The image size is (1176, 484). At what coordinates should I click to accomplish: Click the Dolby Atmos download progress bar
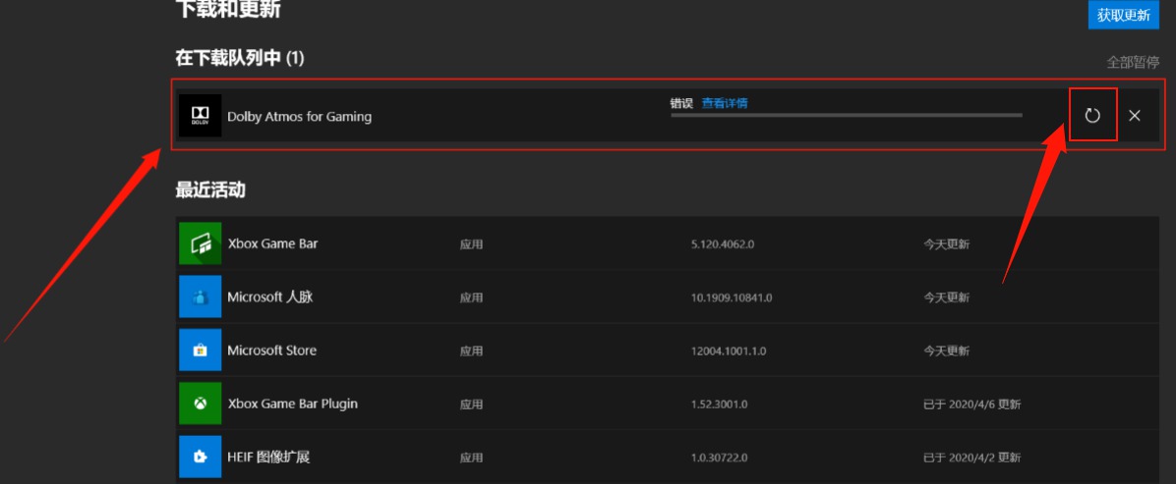coord(846,115)
